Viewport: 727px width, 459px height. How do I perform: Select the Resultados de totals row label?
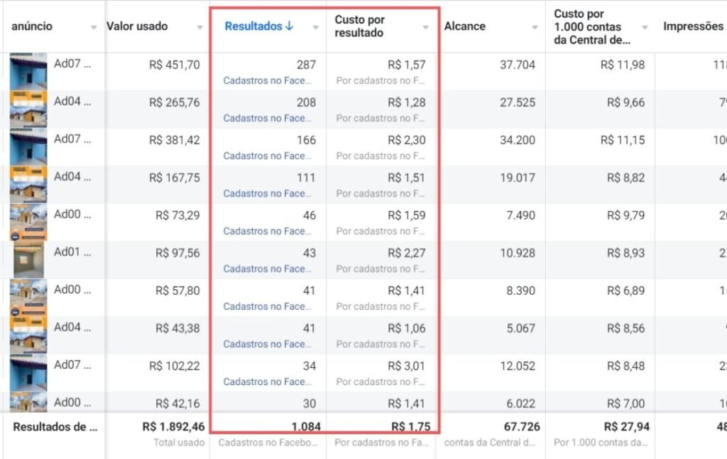55,427
